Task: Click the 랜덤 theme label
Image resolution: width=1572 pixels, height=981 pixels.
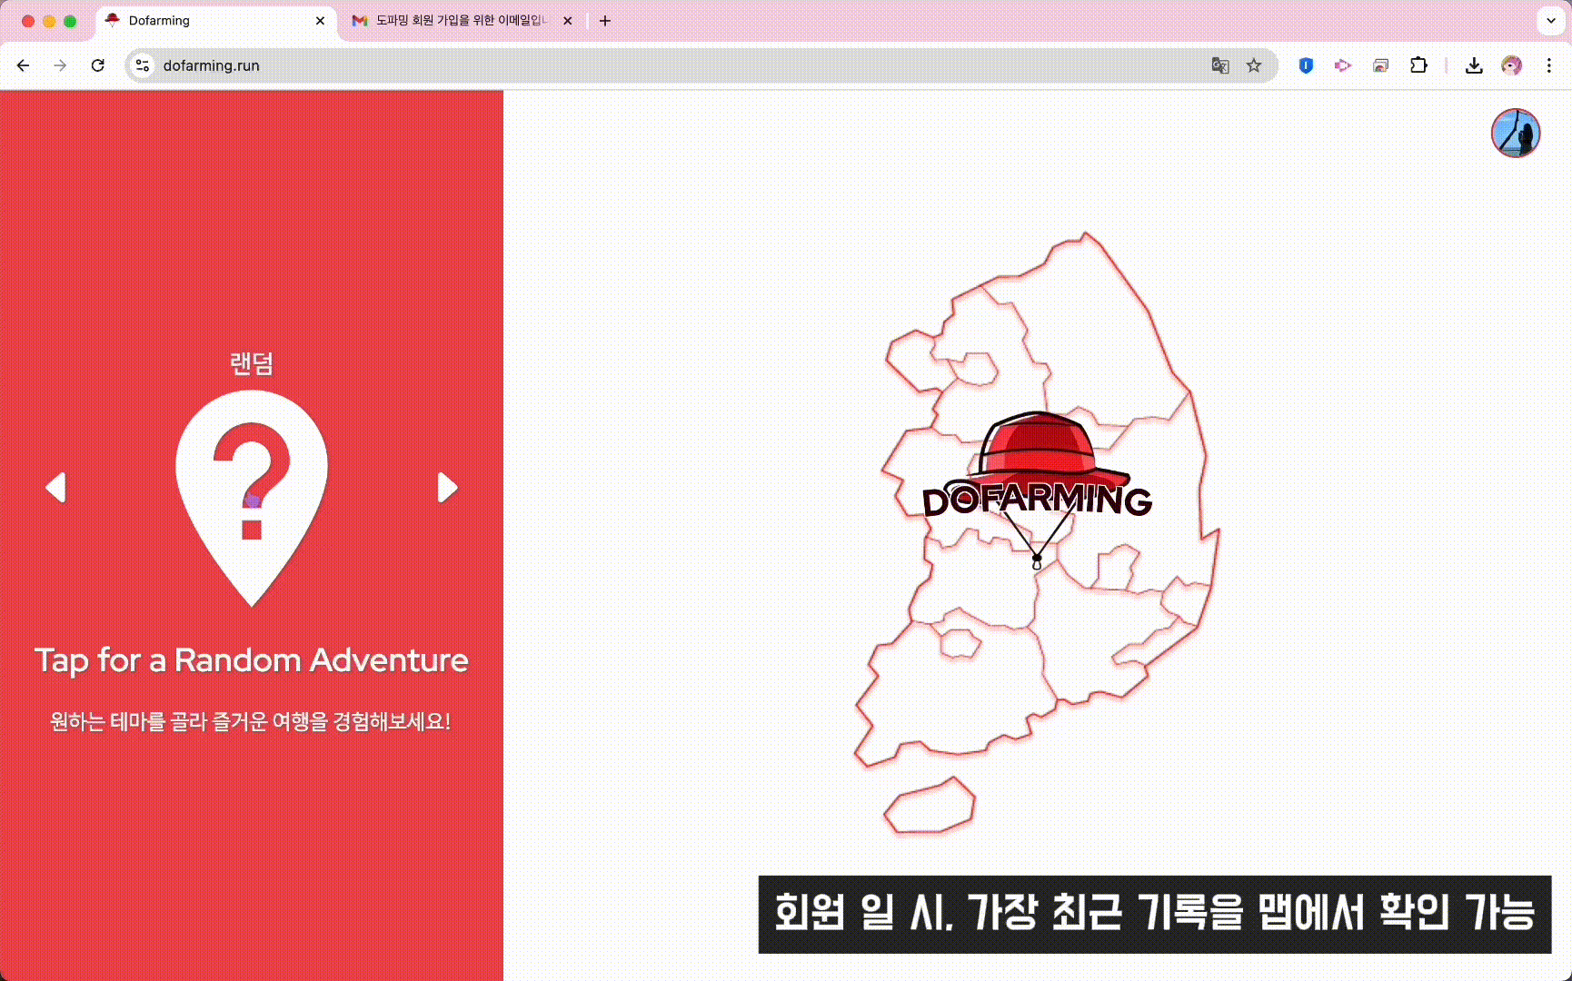Action: 252,363
